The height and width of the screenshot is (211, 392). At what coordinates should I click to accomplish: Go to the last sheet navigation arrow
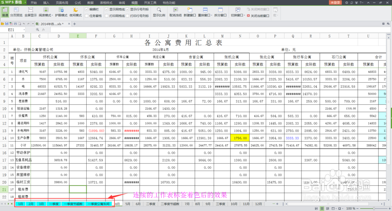pos(12,204)
